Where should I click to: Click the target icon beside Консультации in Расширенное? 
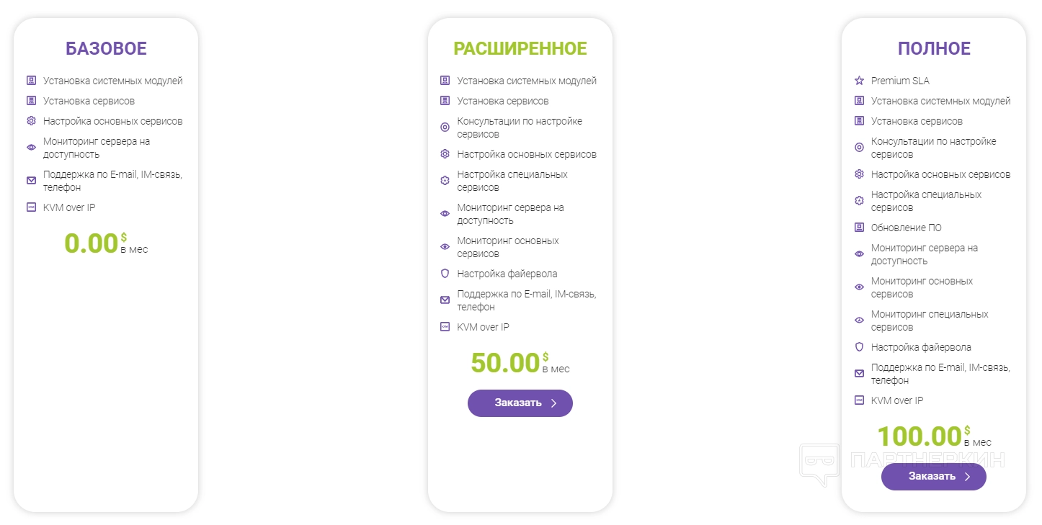pyautogui.click(x=445, y=127)
